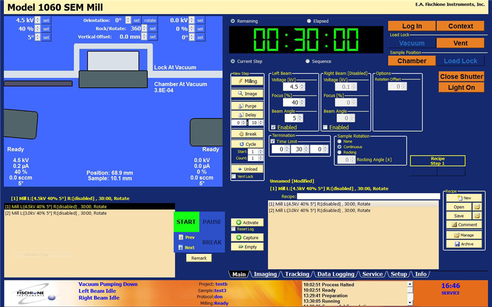Add a Delay step
The image size is (492, 307).
[247, 115]
